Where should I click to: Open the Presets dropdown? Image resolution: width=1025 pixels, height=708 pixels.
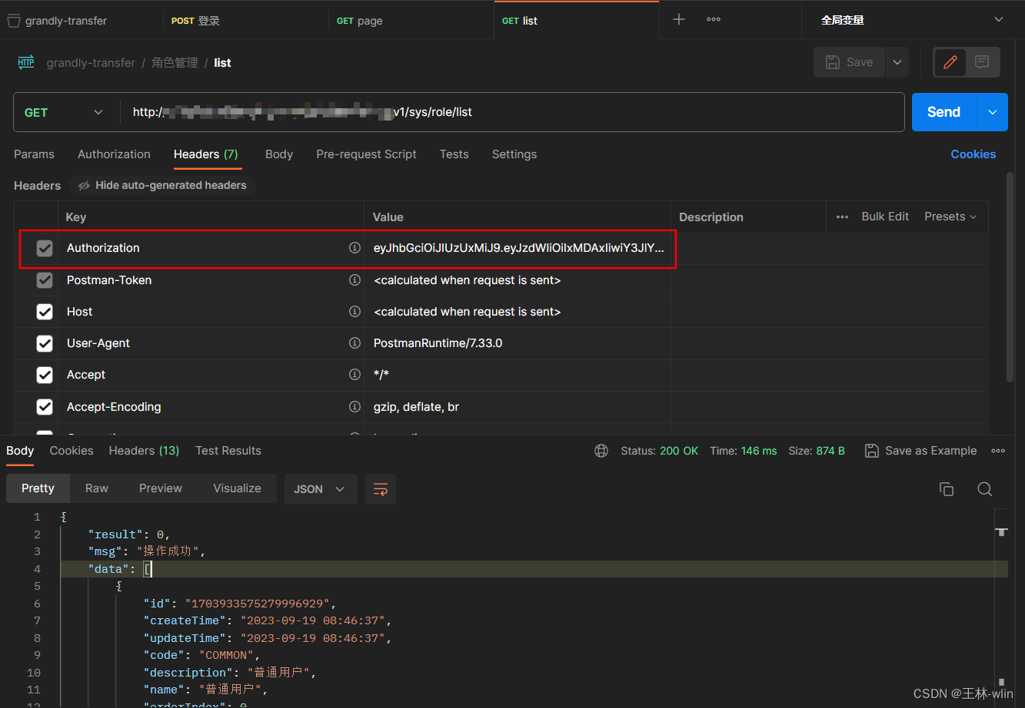[950, 217]
